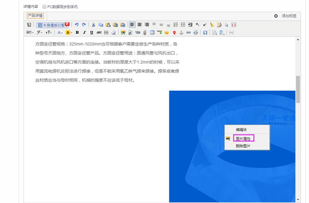
Task: Apply subscript formatting
Action: (197, 24)
